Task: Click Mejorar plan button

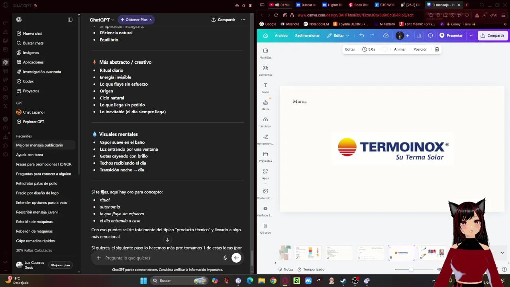Action: pyautogui.click(x=61, y=265)
